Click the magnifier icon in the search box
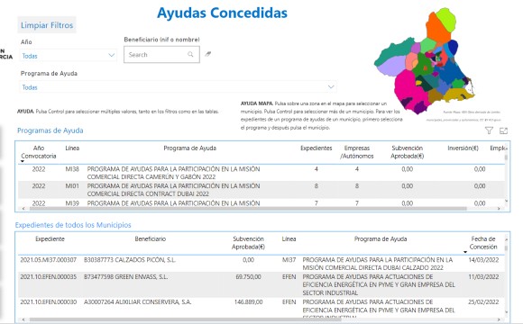 190,54
